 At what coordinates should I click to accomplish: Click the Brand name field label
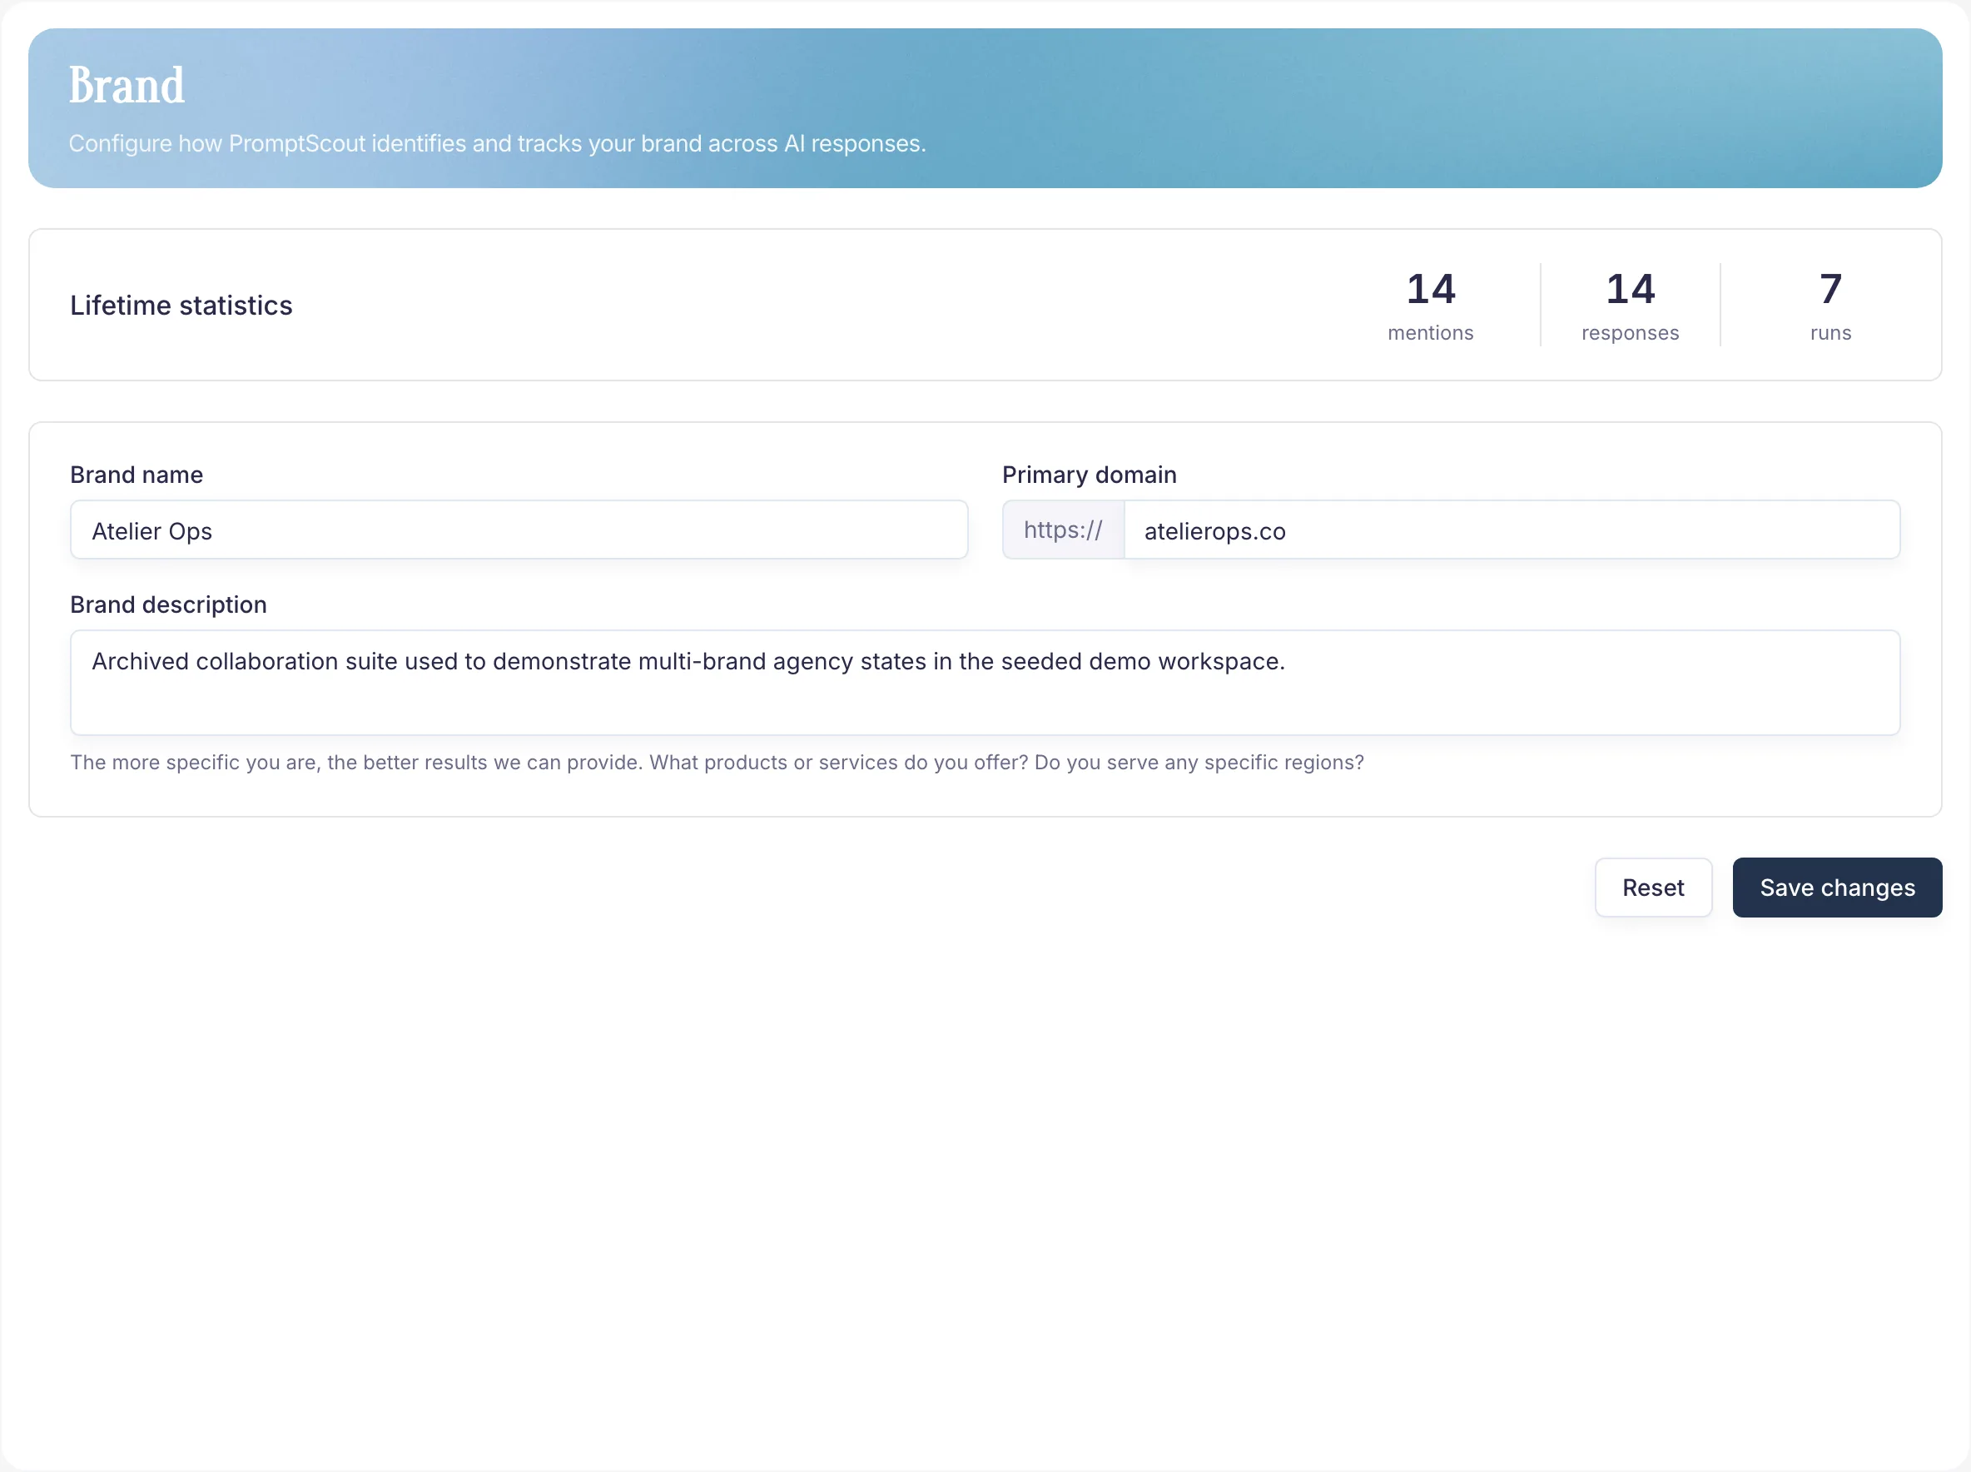[137, 474]
